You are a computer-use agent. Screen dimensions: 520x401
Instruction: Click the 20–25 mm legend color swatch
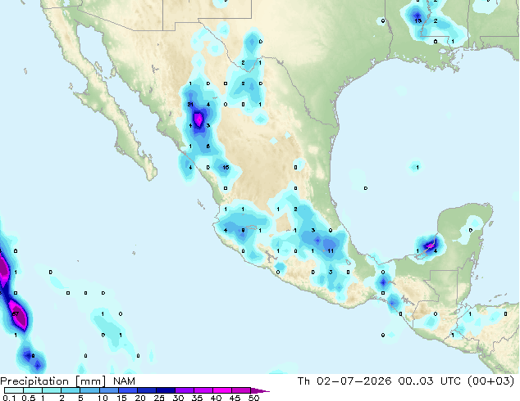tap(146, 390)
